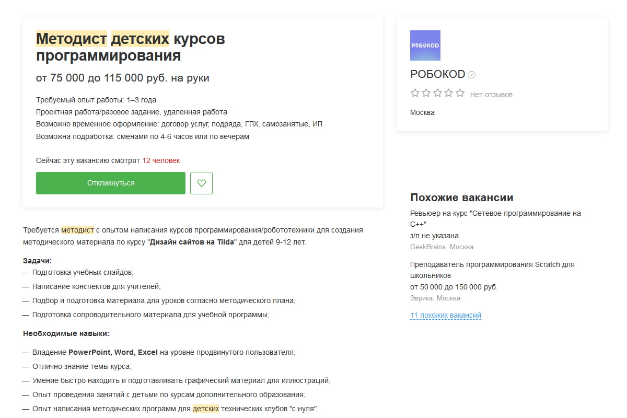Screen dimensions: 627x418
Task: Click the Нет отзывов reviews label
Action: 491,94
